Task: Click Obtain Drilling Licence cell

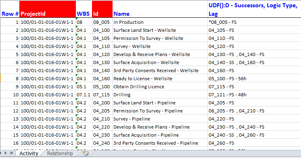Action: click(x=160, y=87)
